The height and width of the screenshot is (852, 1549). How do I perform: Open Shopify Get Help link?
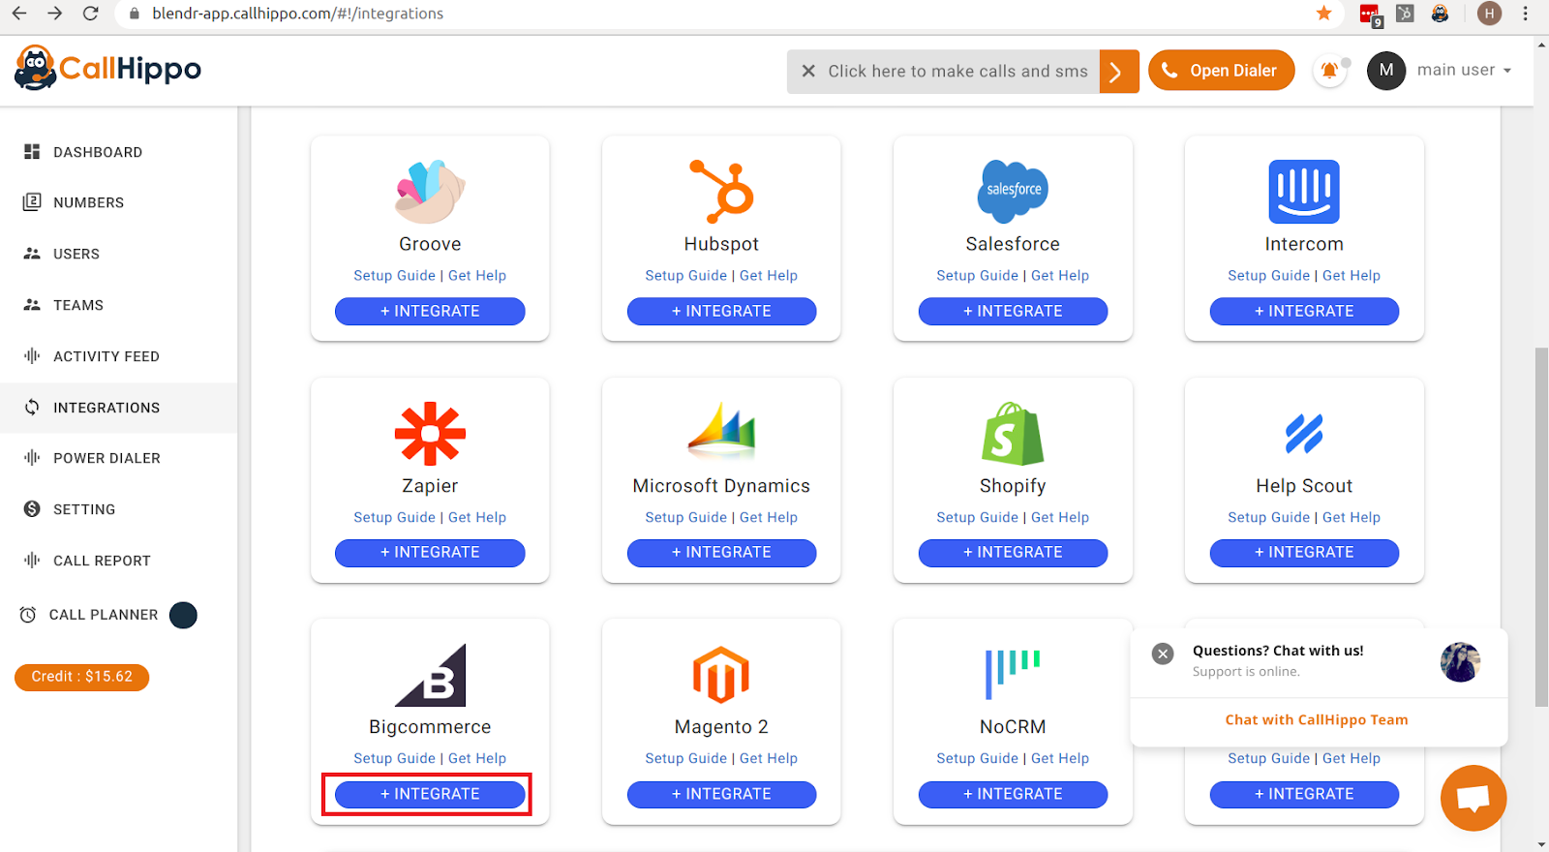point(1060,517)
